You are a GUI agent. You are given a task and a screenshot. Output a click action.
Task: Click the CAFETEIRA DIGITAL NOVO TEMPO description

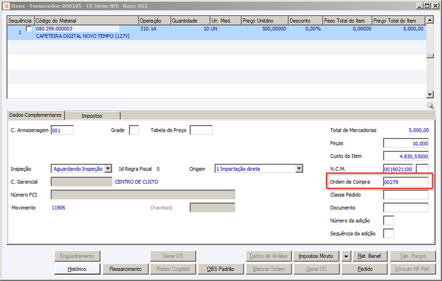(x=83, y=36)
